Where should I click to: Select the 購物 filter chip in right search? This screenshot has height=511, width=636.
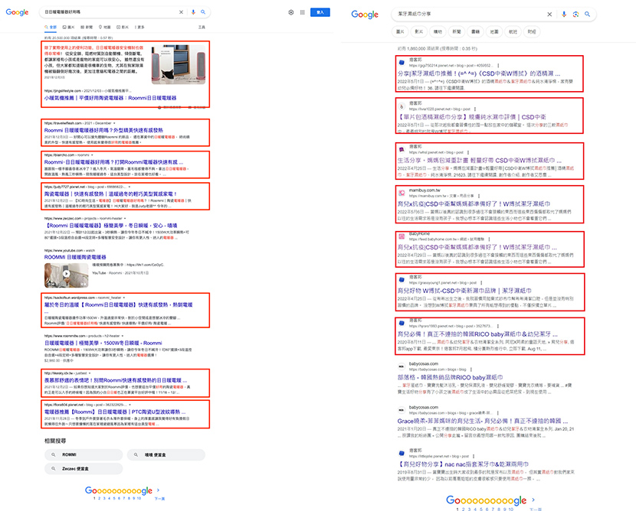[438, 31]
